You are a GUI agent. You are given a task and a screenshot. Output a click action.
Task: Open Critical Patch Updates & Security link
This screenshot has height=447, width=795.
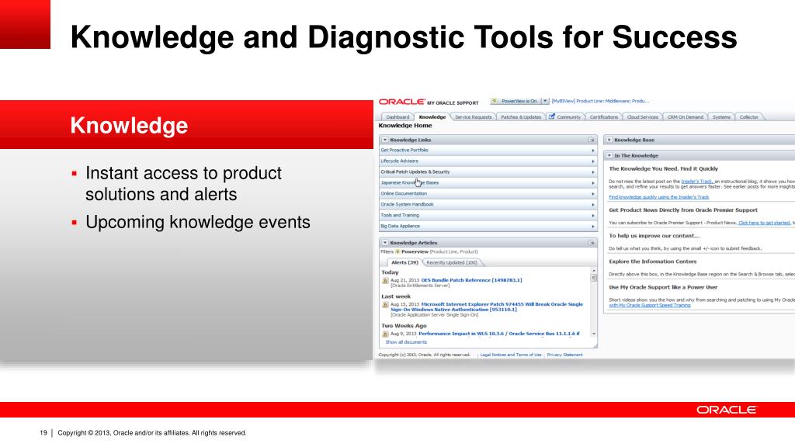[x=415, y=172]
